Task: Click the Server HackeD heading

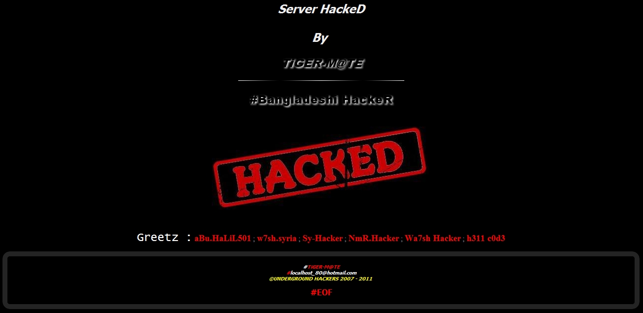Action: (322, 9)
